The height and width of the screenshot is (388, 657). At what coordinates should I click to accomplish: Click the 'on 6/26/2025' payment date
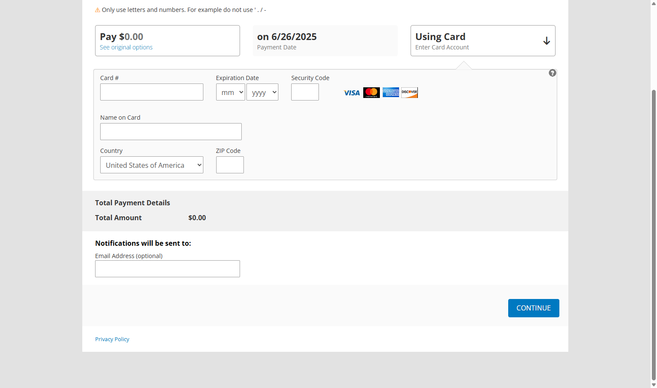click(x=287, y=37)
